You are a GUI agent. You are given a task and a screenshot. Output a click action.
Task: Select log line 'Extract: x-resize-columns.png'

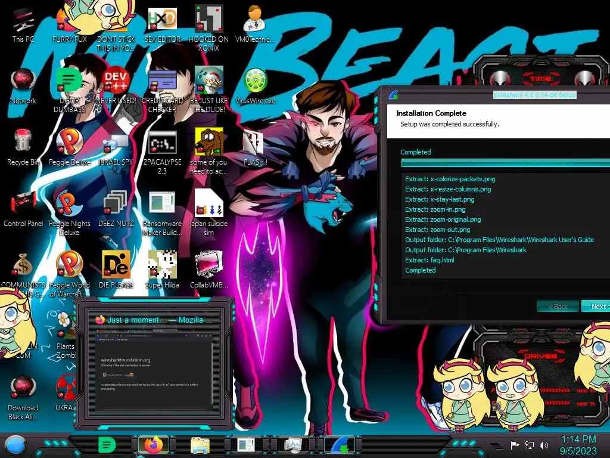pyautogui.click(x=448, y=189)
